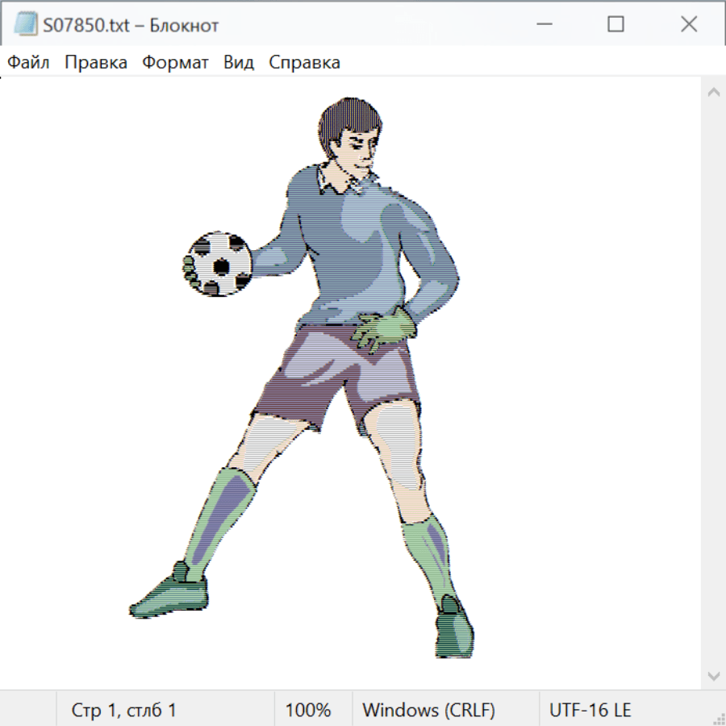Screen dimensions: 726x726
Task: Click the "Стр 1, стлб 1" status indicator
Action: tap(124, 711)
